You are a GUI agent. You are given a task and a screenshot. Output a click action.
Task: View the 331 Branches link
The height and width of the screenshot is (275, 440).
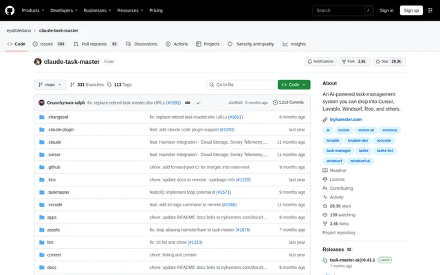point(87,85)
